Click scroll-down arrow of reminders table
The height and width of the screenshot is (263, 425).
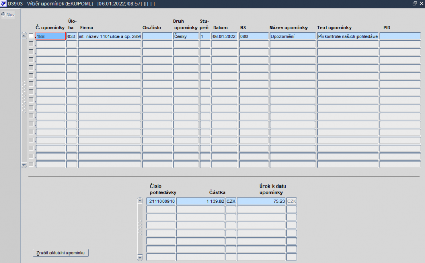[x=24, y=165]
